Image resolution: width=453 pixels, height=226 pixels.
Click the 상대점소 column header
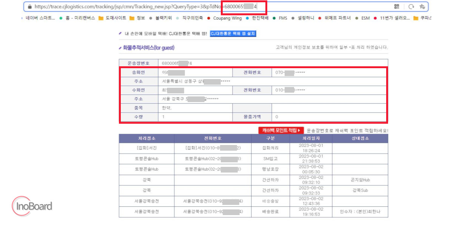pos(360,138)
